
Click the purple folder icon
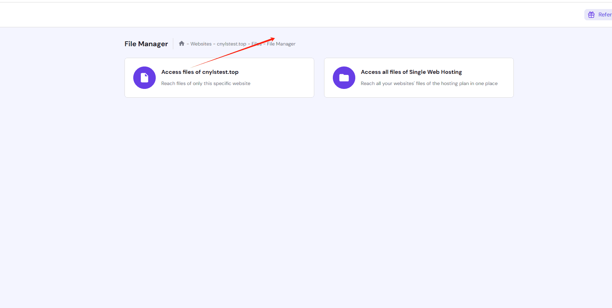pos(344,78)
